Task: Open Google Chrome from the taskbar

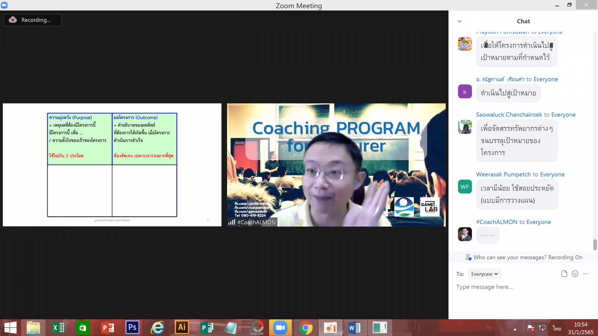Action: click(306, 328)
